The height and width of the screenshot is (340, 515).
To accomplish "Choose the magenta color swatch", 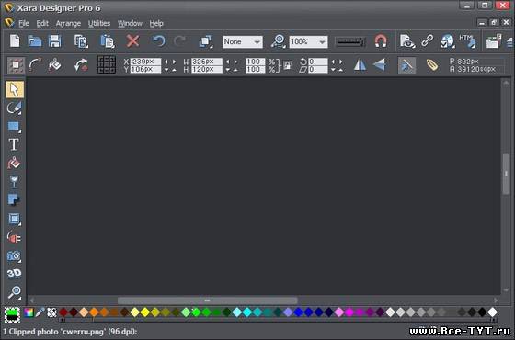I will (x=349, y=312).
